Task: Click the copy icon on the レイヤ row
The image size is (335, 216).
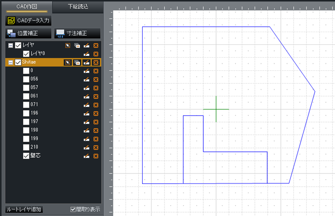Action: coord(77,45)
